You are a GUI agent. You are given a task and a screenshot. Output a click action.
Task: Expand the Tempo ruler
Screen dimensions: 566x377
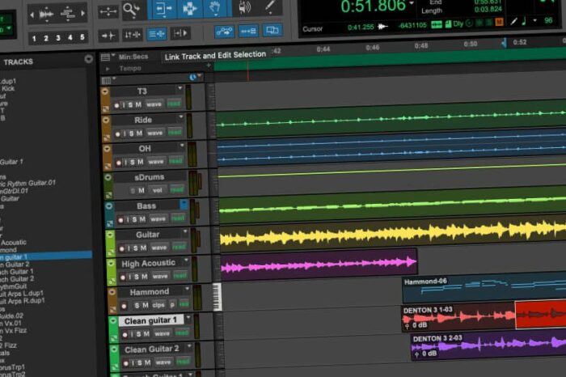coord(108,68)
